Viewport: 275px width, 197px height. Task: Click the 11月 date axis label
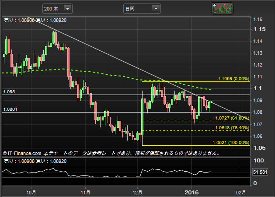click(85, 193)
